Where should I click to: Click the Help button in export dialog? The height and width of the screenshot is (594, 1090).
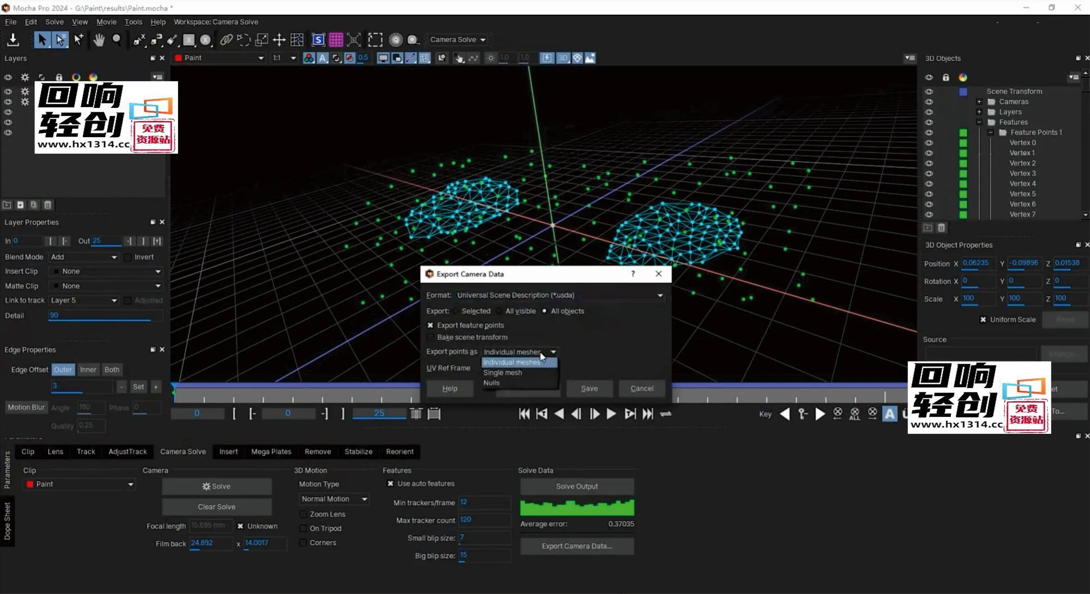click(x=449, y=389)
